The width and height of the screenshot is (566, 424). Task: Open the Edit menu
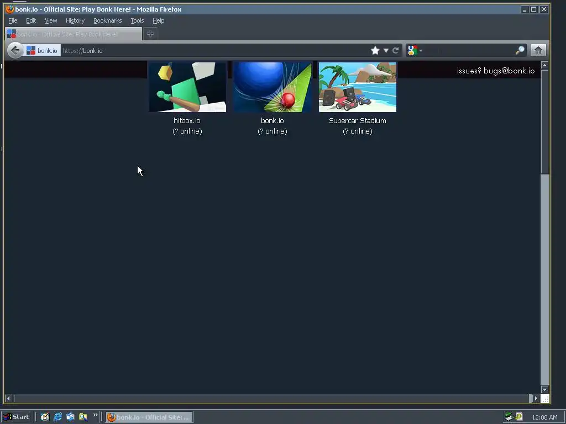[31, 20]
